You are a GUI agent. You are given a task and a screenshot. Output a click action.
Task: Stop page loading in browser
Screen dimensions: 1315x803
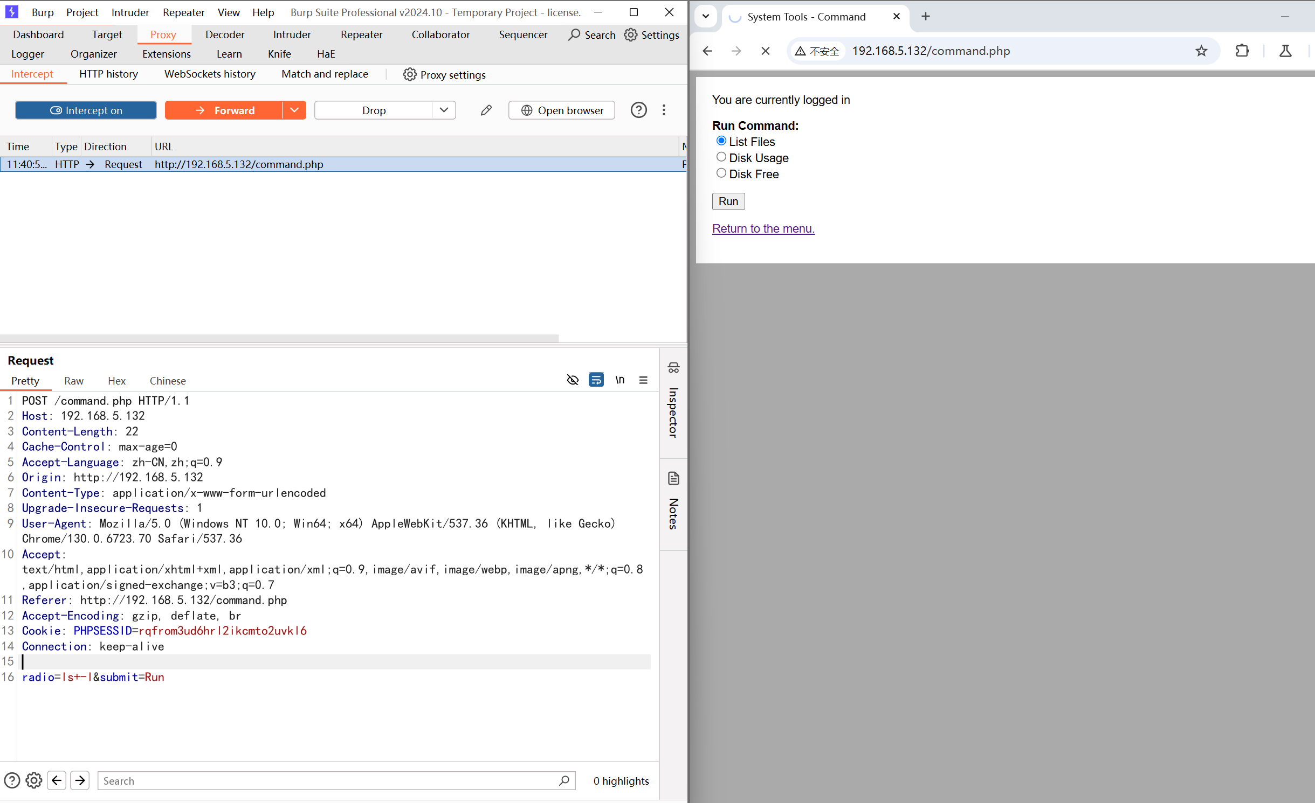coord(765,51)
